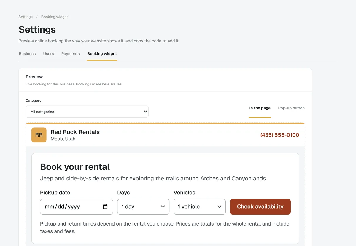Screen dimensions: 356x246
Task: Select the In the page view tab
Action: point(260,108)
